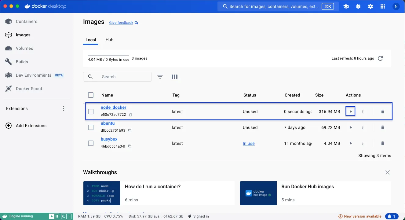Open the Run Docker Hub images walkthrough
405x220 pixels.
click(315, 193)
